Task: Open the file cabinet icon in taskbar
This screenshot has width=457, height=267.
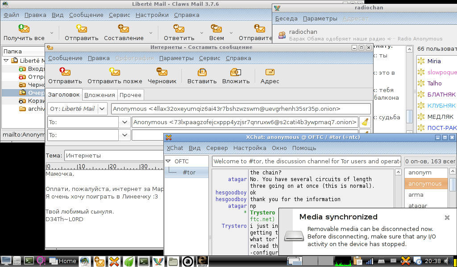Action: click(x=17, y=261)
